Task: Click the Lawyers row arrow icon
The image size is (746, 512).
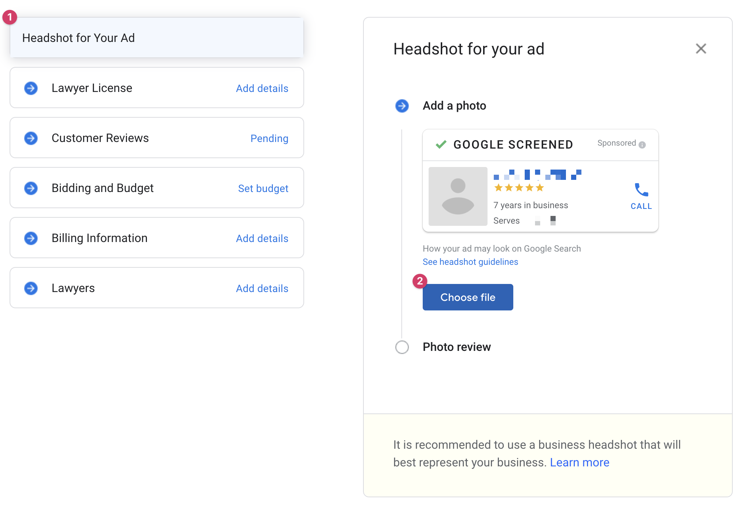Action: pyautogui.click(x=31, y=288)
